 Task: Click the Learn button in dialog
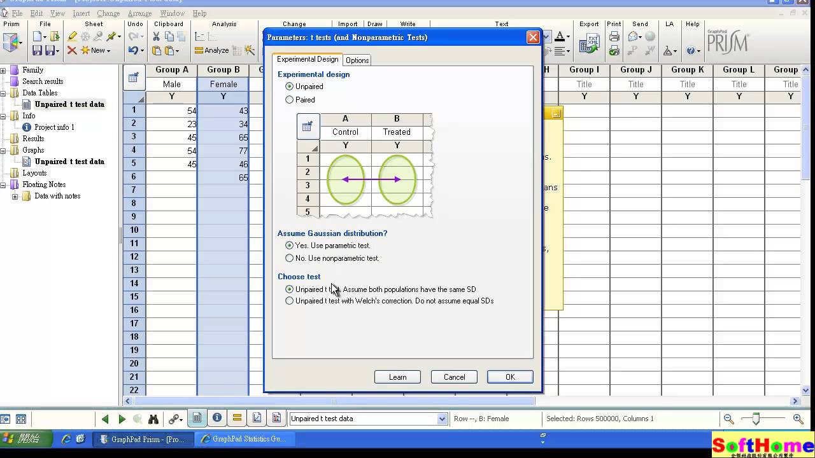click(x=397, y=377)
